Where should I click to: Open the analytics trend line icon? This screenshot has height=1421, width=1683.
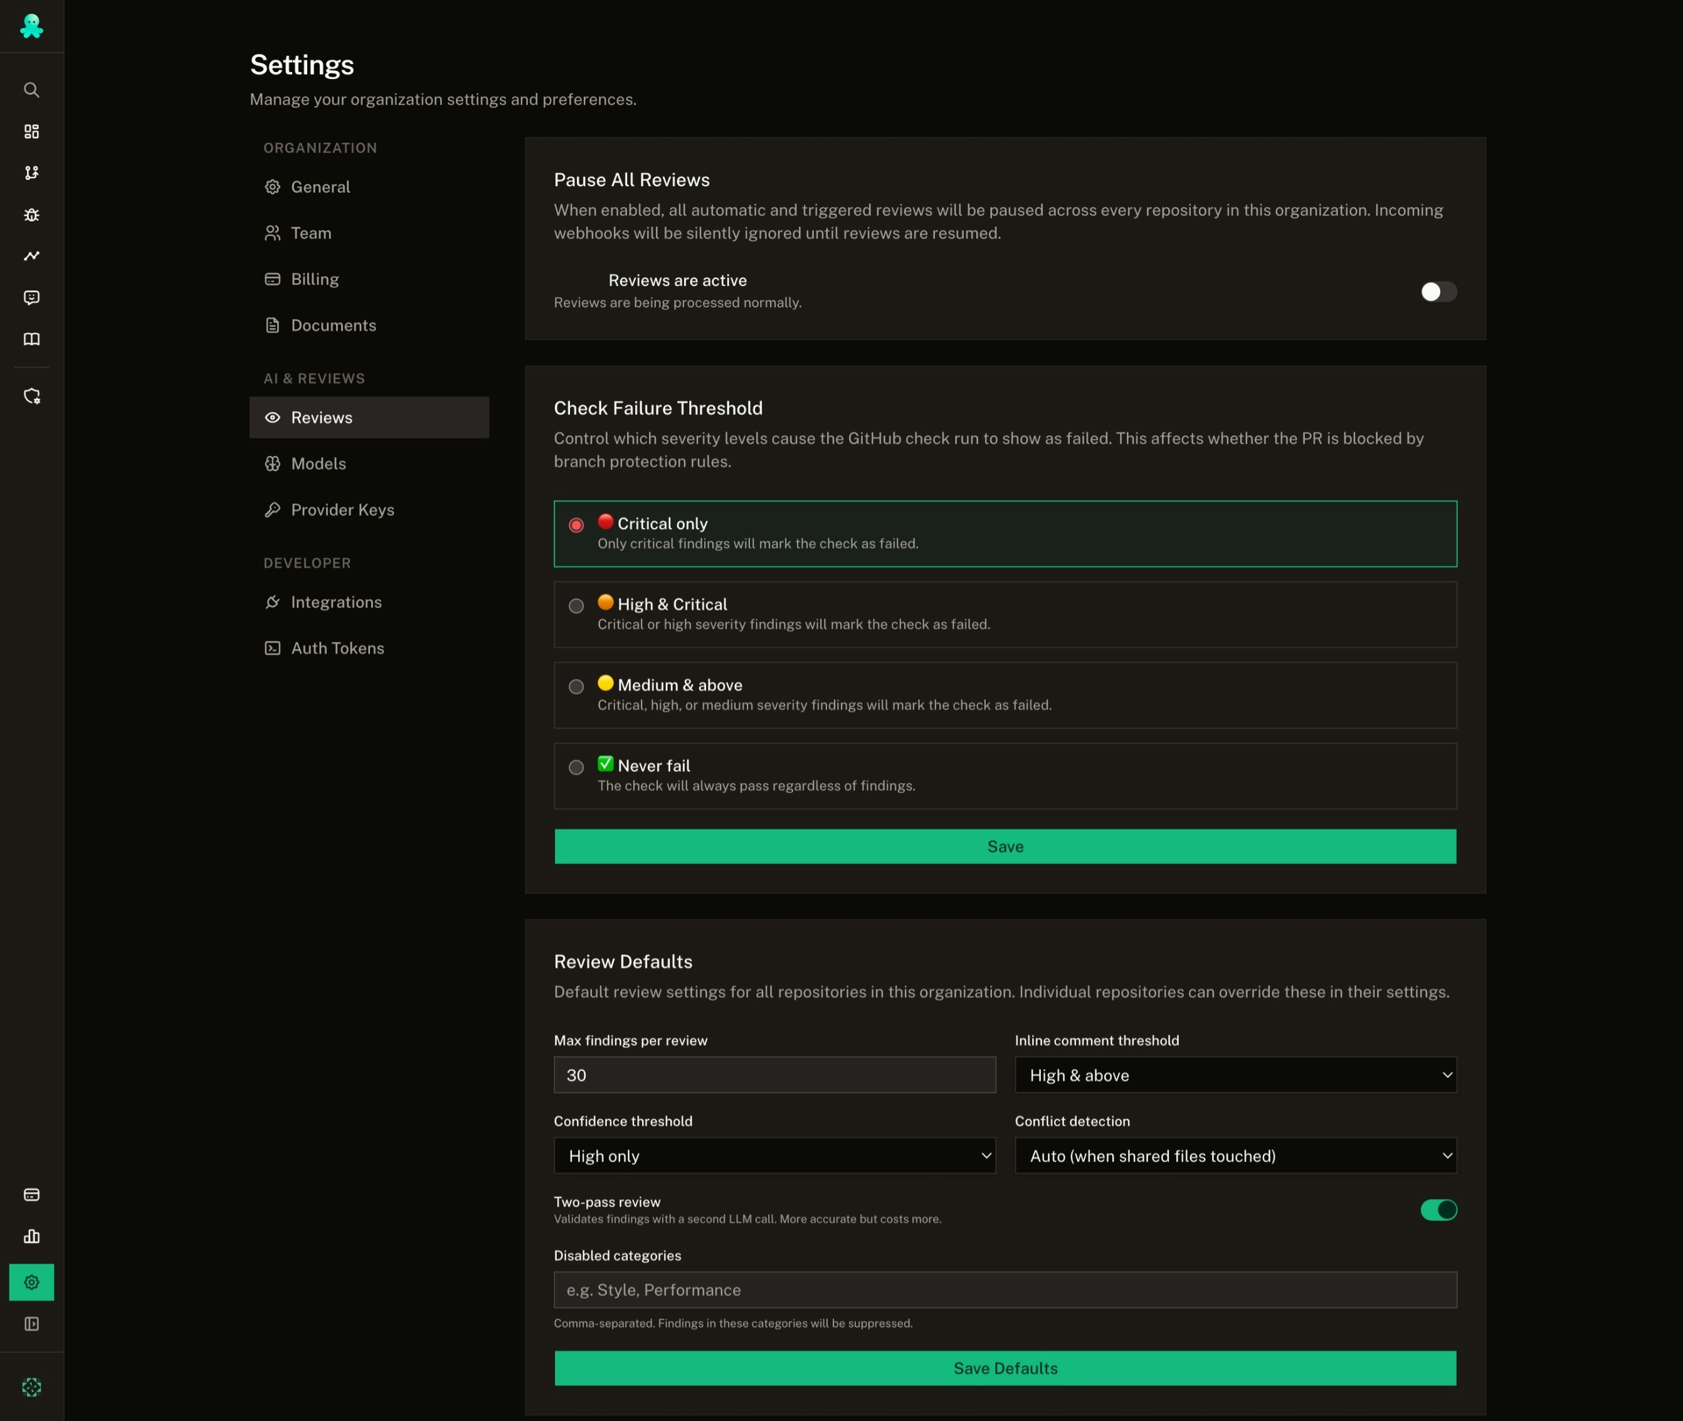pos(31,255)
